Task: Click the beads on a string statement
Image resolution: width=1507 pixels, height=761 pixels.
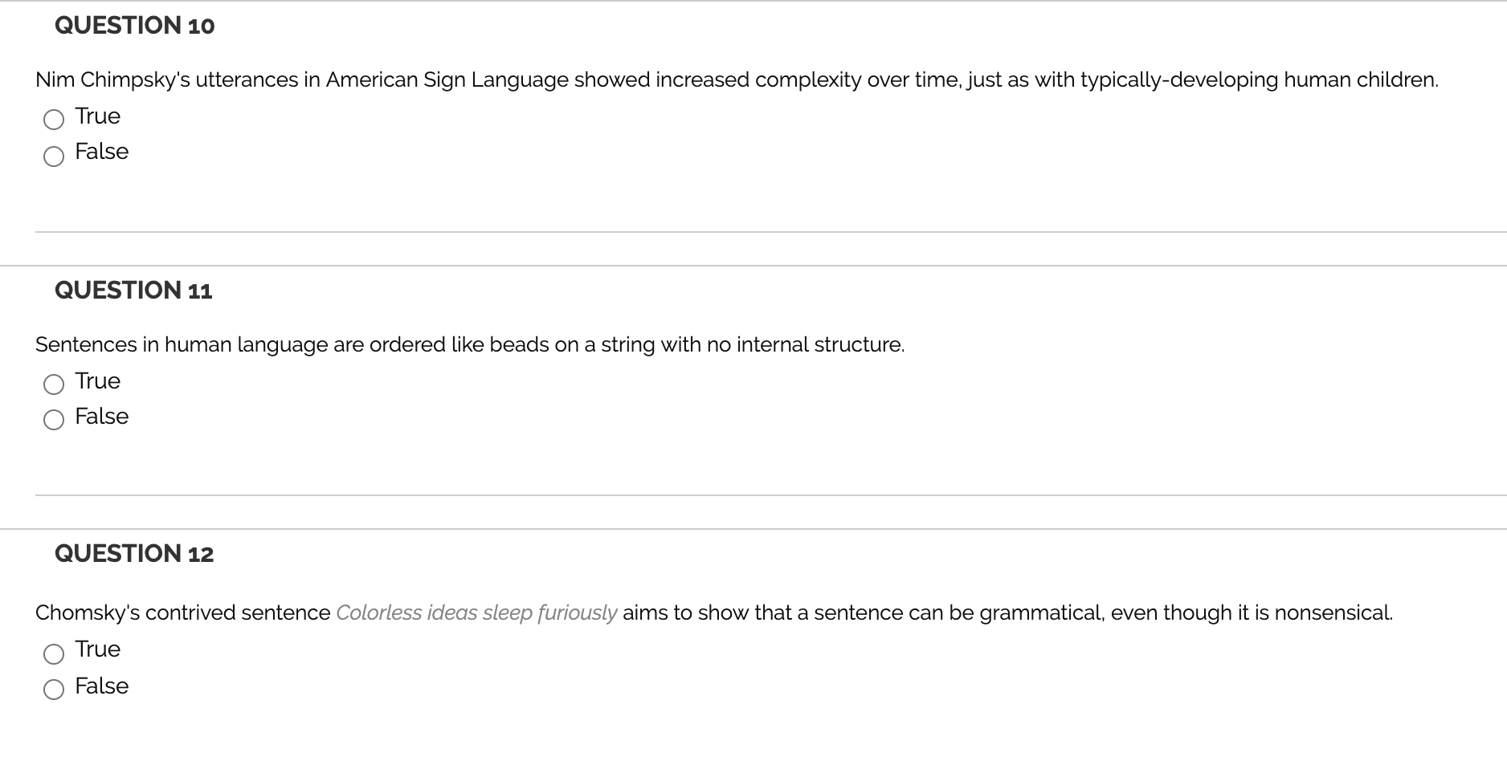Action: point(470,344)
